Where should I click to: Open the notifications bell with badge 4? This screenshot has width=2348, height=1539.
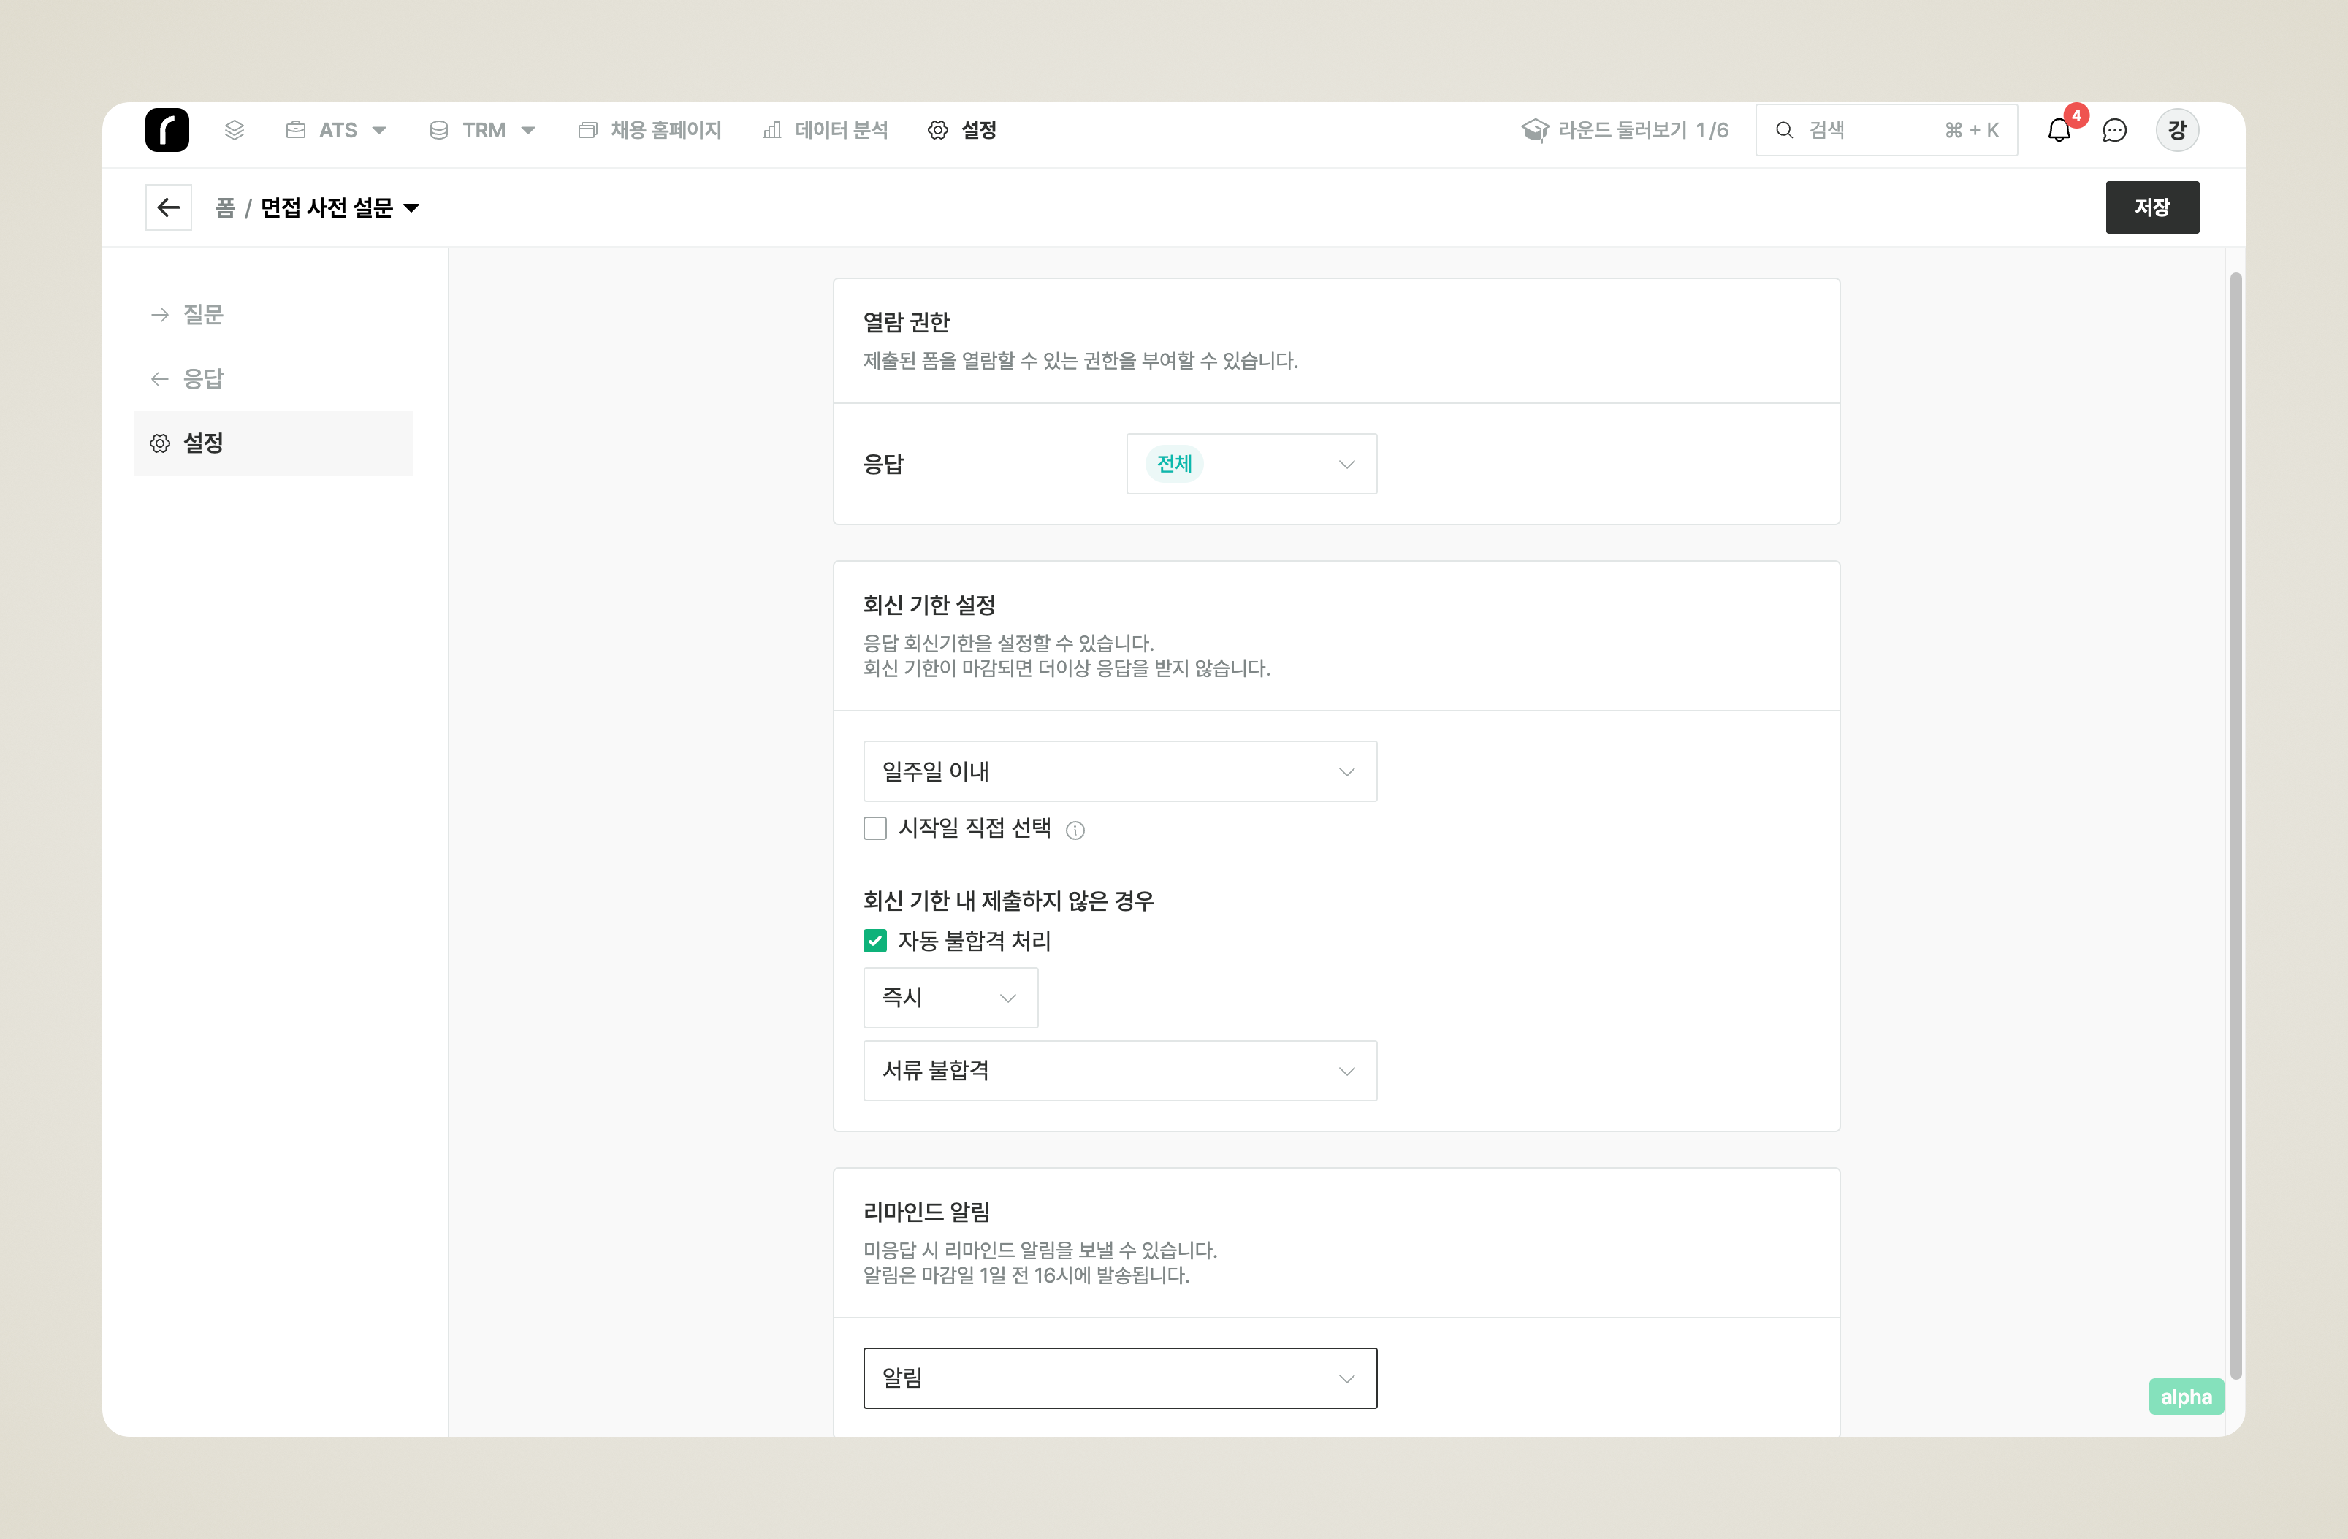(x=2059, y=130)
